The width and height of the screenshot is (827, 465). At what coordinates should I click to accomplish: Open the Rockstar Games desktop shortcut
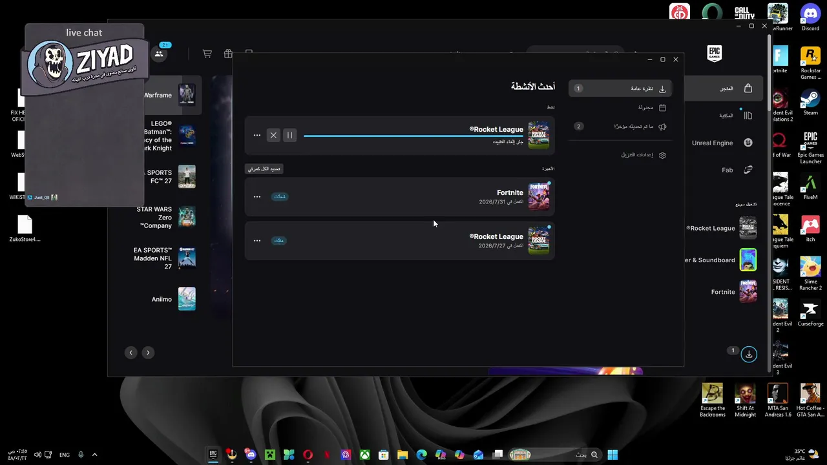[810, 63]
